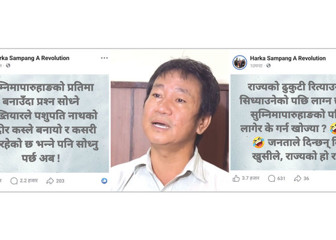Open the three-dot options menu on left post

coord(104,58)
